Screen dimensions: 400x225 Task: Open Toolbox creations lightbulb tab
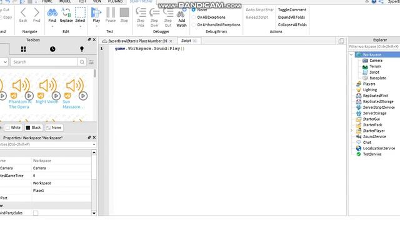pos(82,49)
